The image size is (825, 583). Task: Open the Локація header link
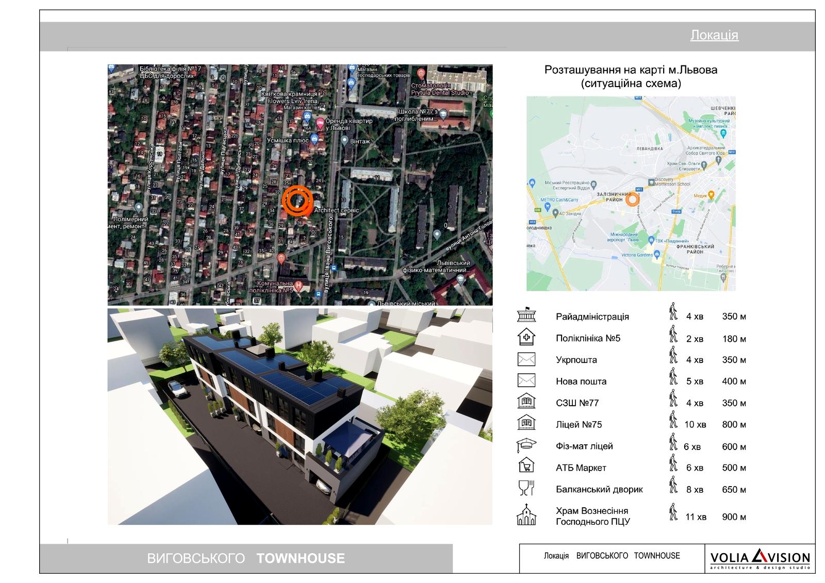pyautogui.click(x=714, y=35)
